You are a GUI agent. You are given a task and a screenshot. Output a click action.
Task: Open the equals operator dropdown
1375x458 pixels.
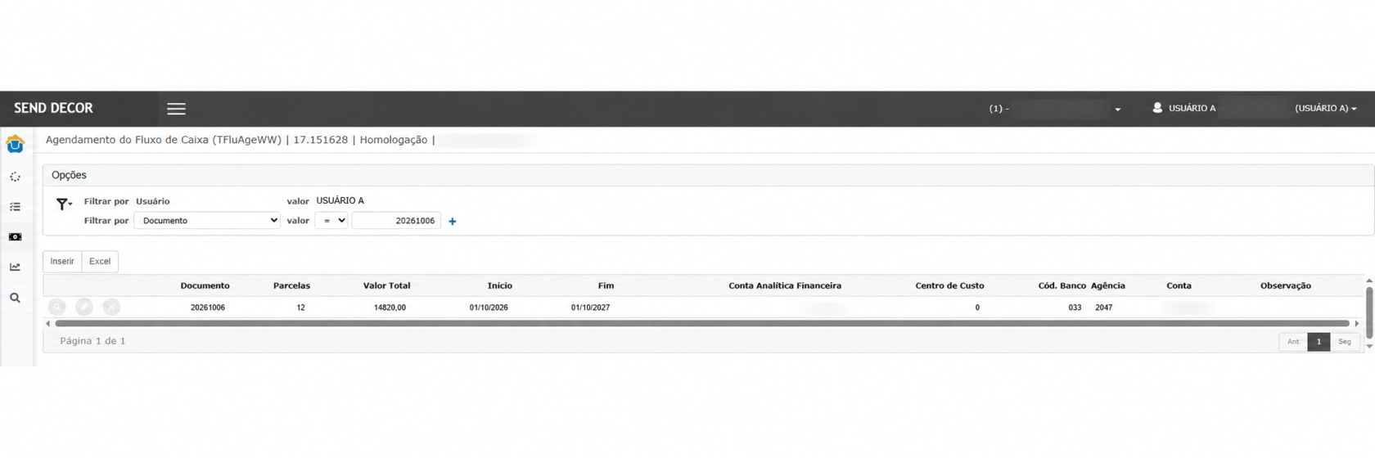click(331, 221)
